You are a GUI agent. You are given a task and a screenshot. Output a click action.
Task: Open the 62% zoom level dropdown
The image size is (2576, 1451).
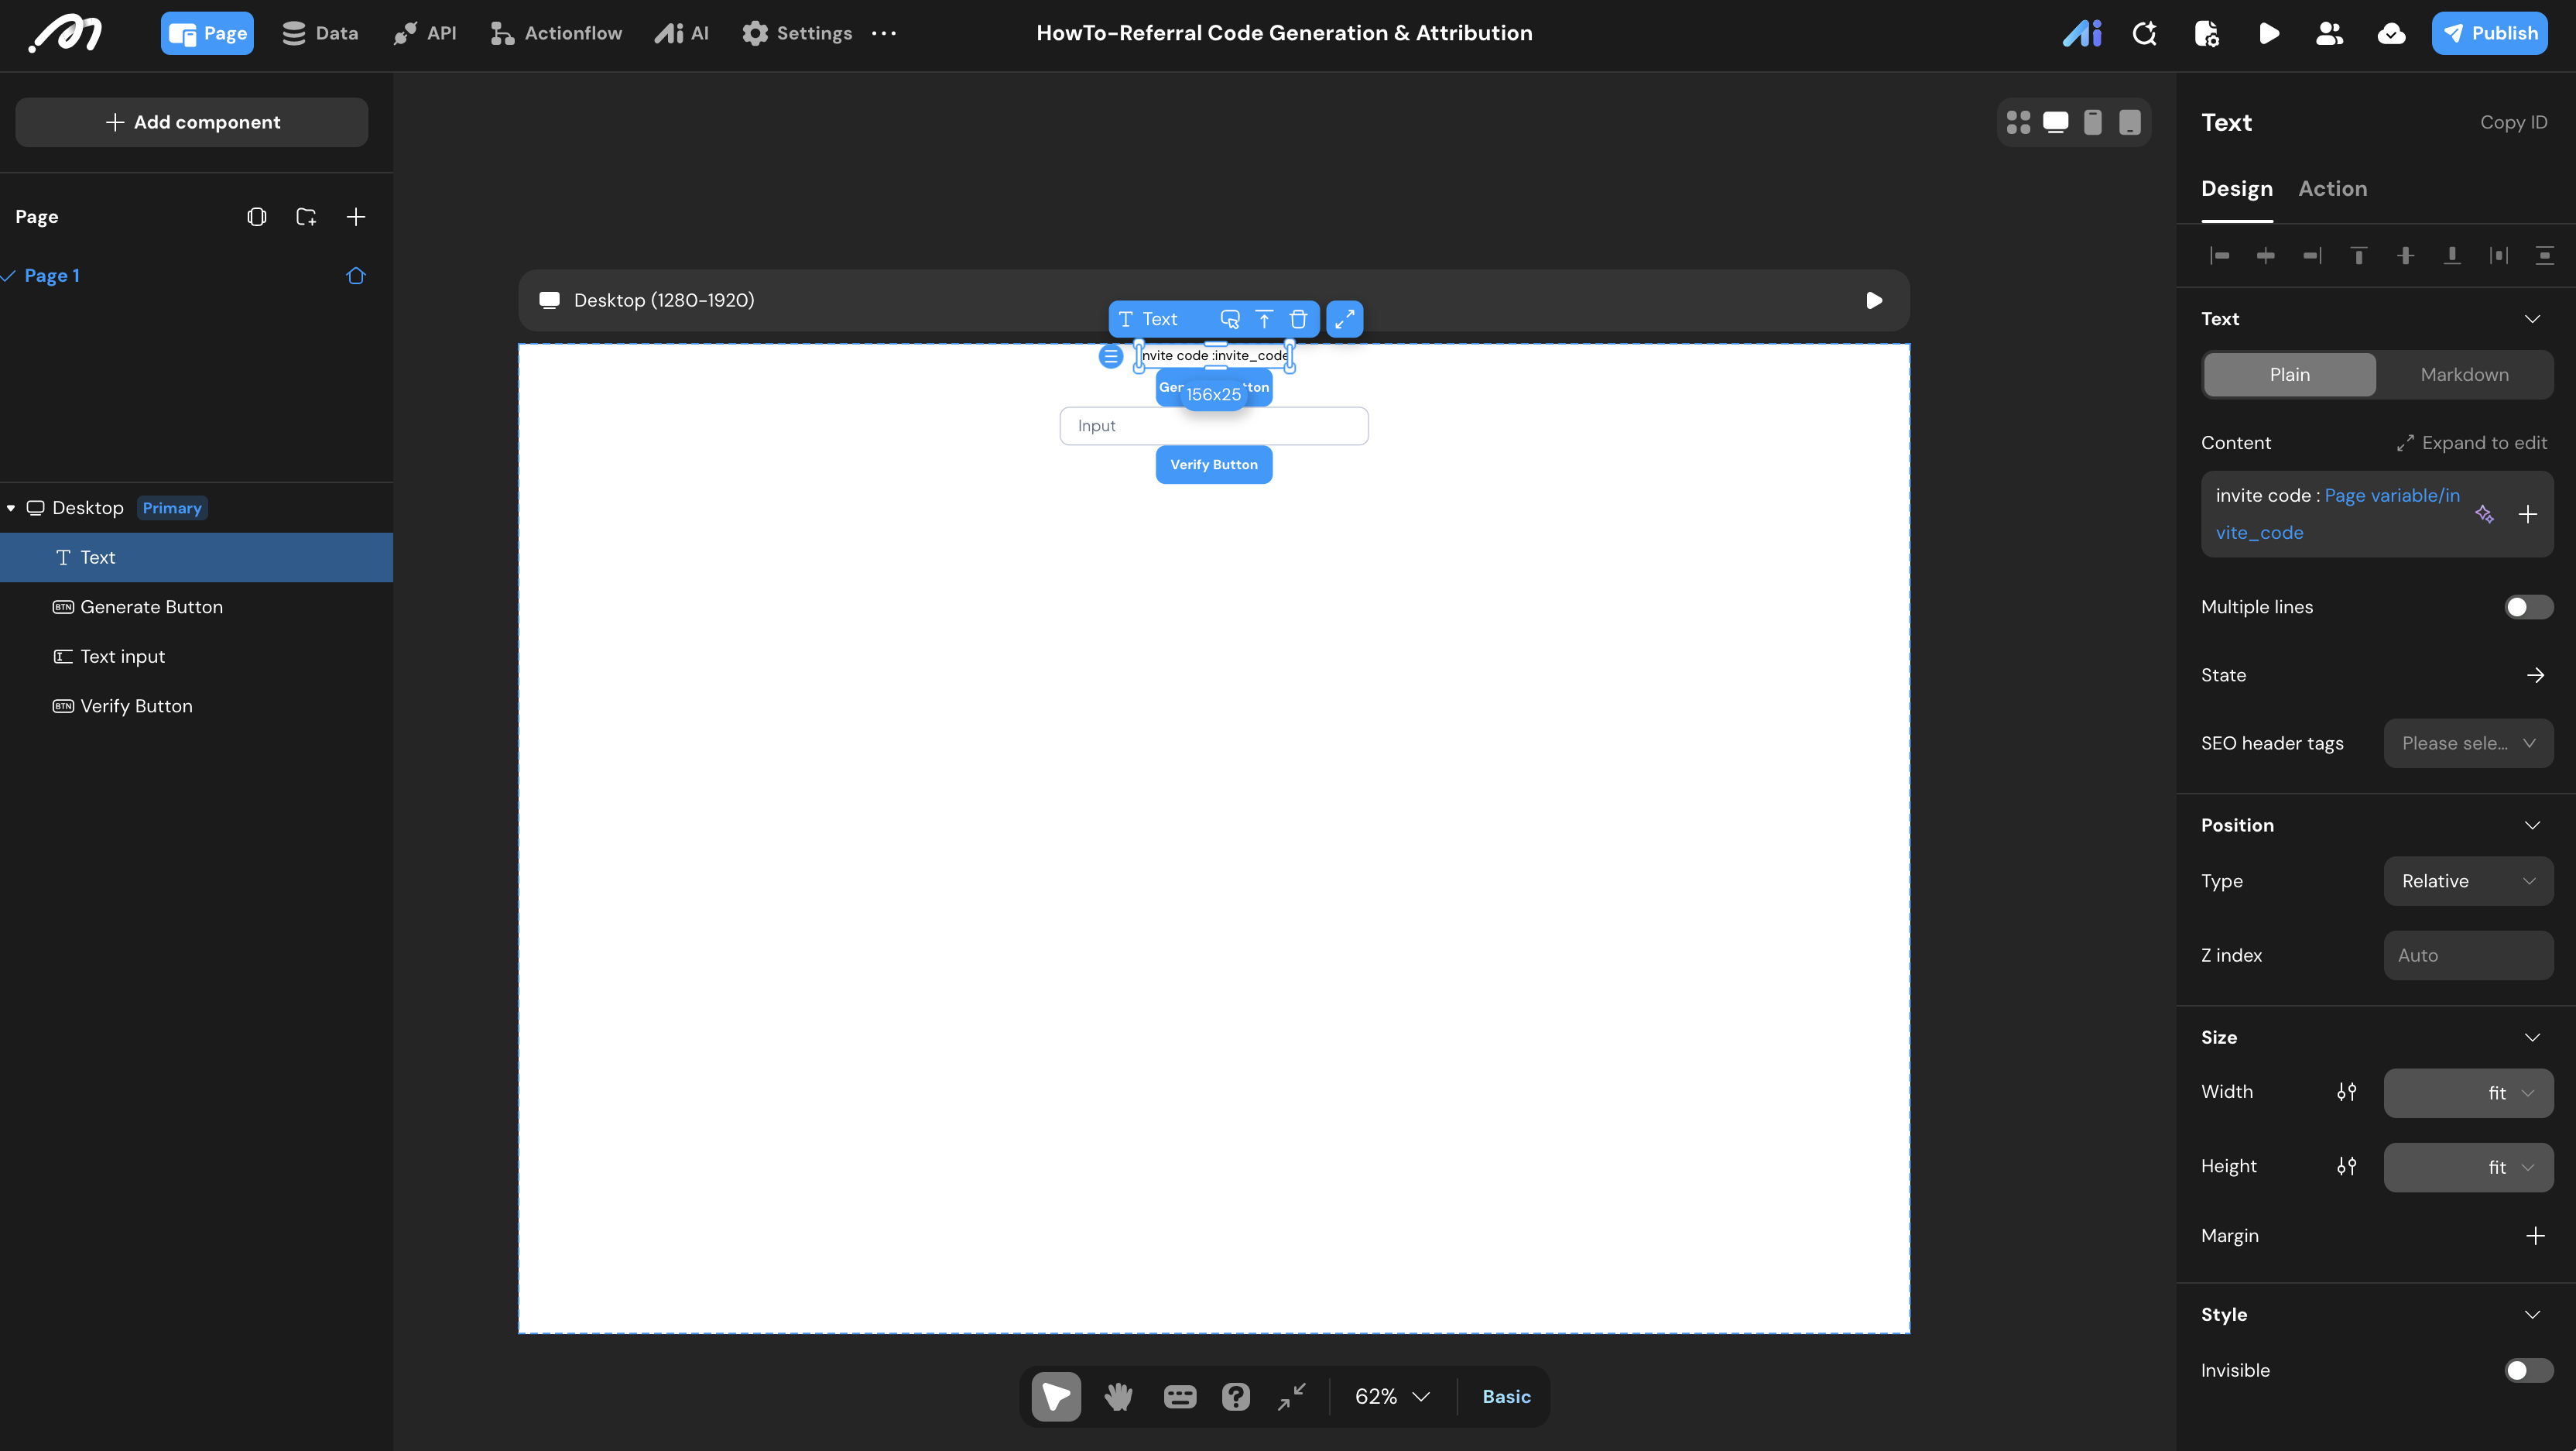(1392, 1396)
